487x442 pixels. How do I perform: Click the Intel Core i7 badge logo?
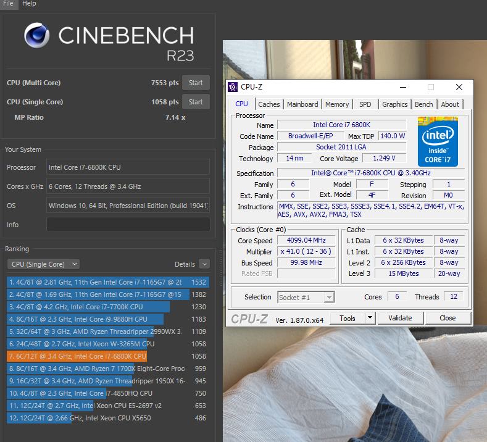point(438,141)
